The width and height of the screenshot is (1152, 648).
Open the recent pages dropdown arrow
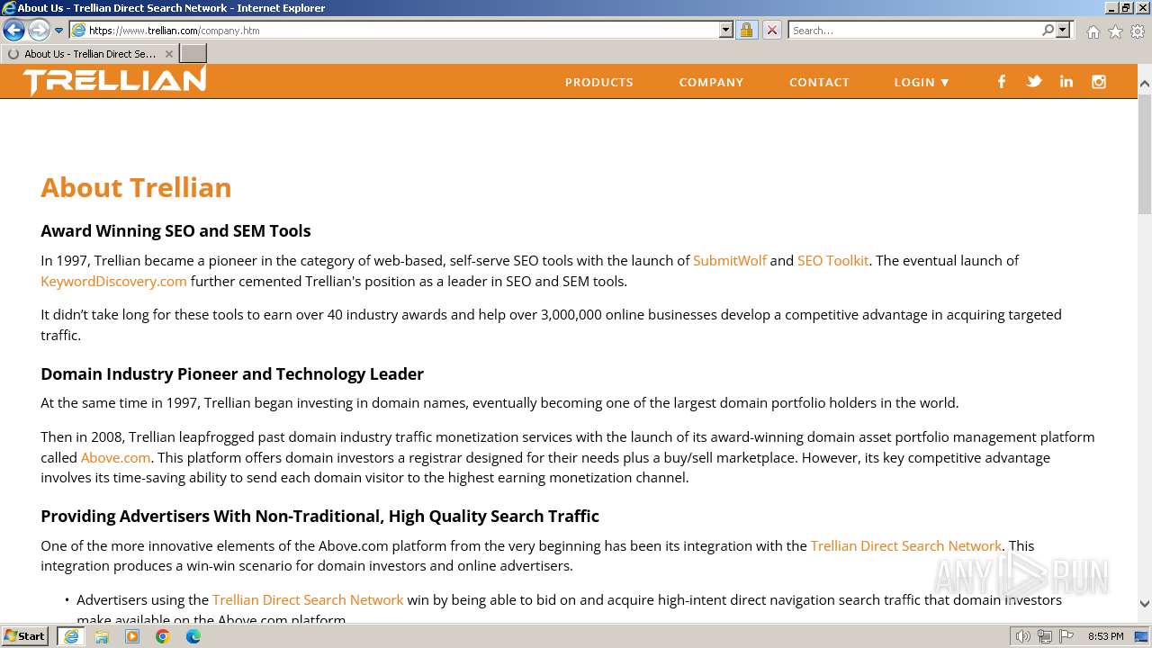click(x=59, y=31)
